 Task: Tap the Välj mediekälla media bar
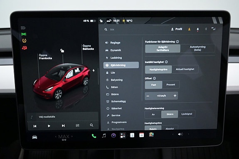pyautogui.click(x=63, y=117)
